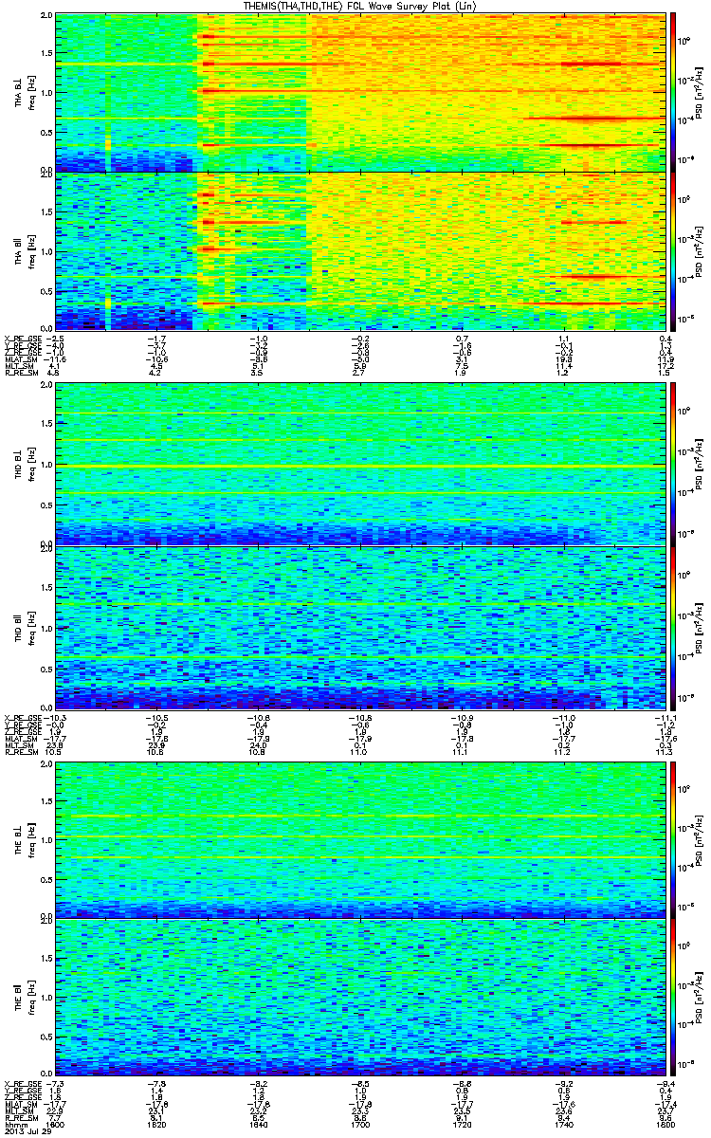The width and height of the screenshot is (711, 1138).
Task: Click the MLAT_SM label under THD panels
Action: pos(22,738)
